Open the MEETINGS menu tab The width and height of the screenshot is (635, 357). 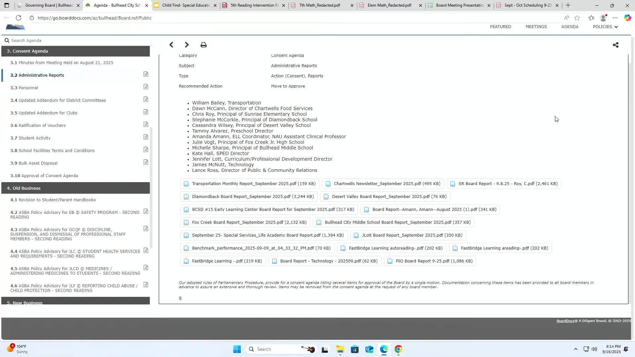(x=536, y=27)
